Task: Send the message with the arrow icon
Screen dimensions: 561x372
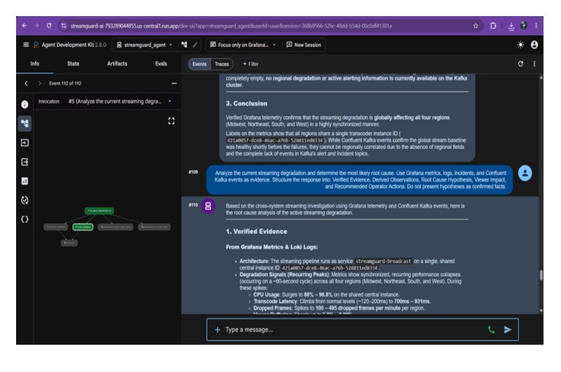Action: 508,329
